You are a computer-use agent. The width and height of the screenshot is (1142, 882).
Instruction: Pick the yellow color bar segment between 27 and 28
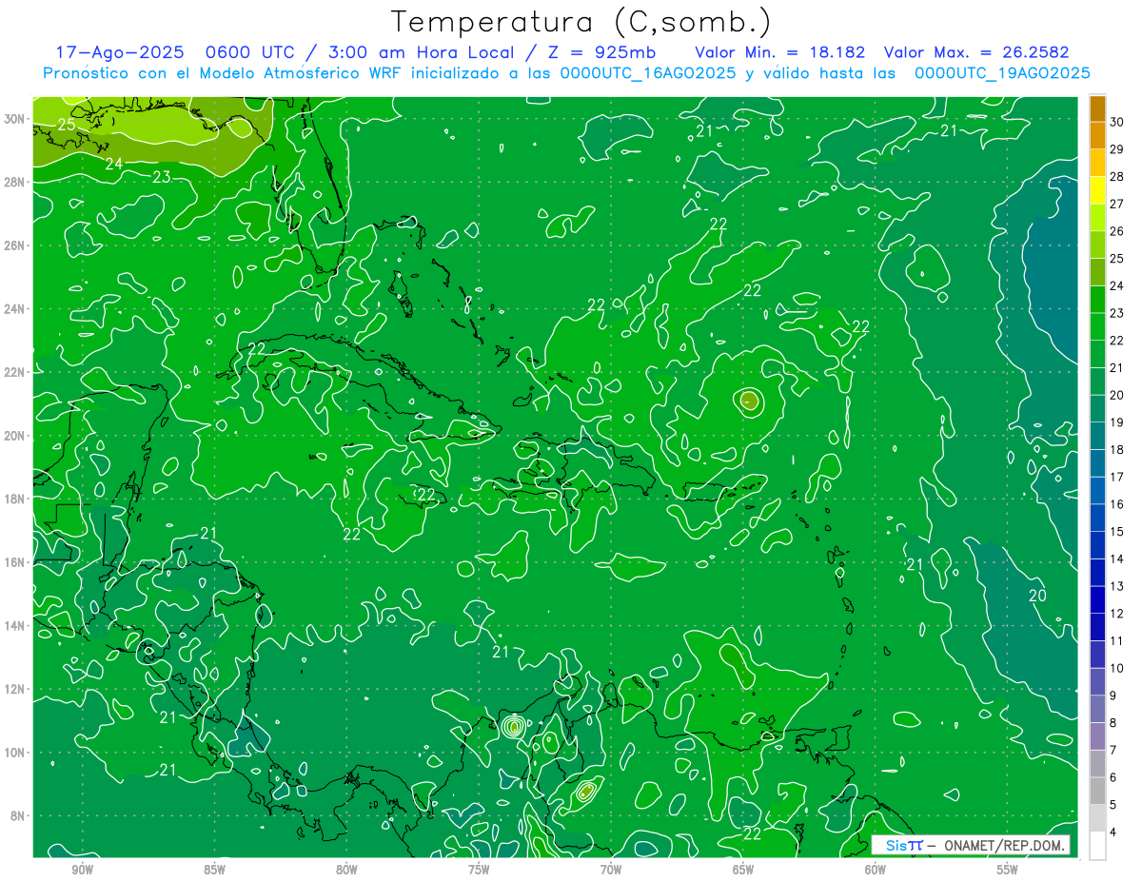(x=1097, y=191)
